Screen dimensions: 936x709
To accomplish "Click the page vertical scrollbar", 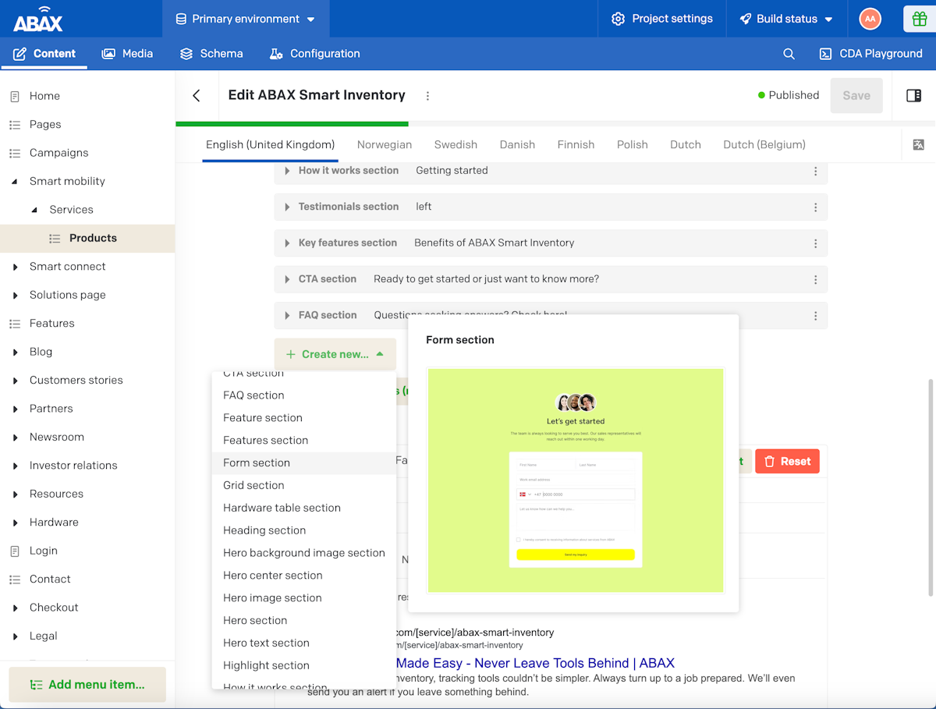I will (931, 489).
